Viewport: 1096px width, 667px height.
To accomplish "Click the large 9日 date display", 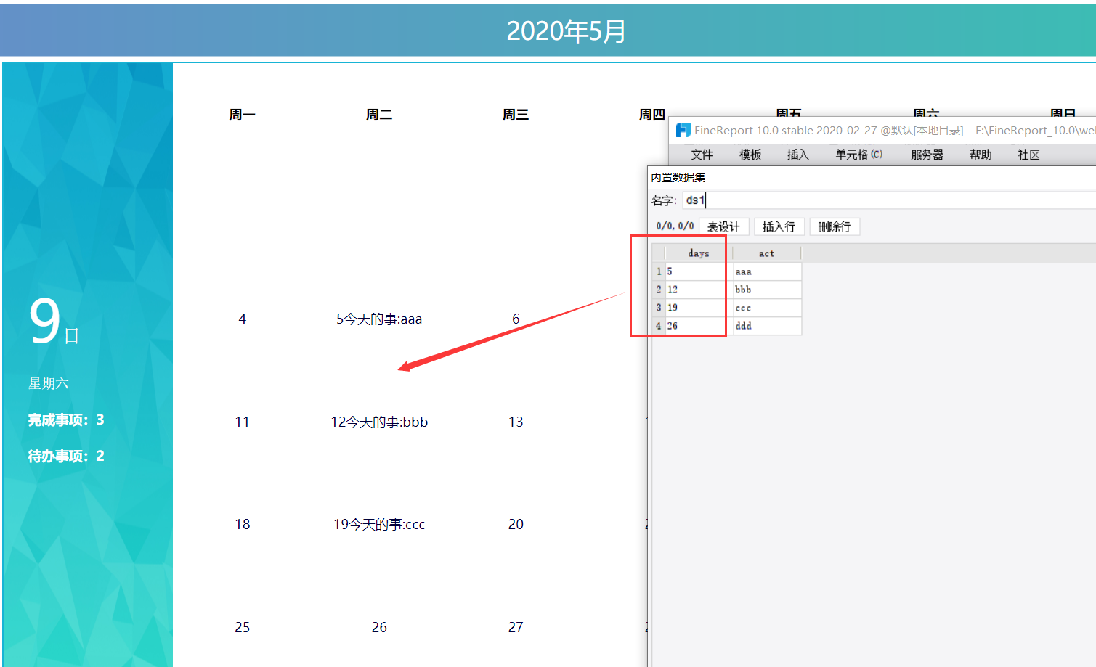I will pyautogui.click(x=54, y=322).
